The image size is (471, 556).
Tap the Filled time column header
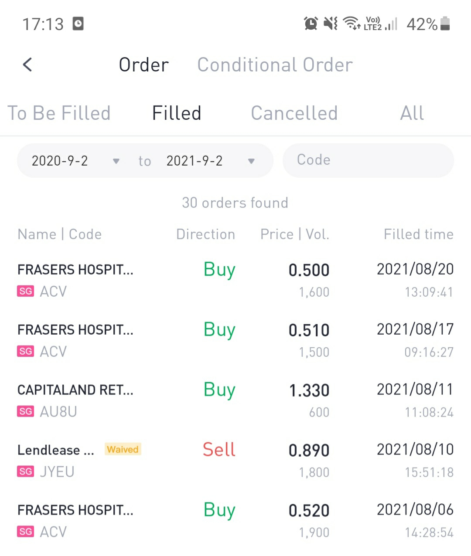[x=418, y=234]
